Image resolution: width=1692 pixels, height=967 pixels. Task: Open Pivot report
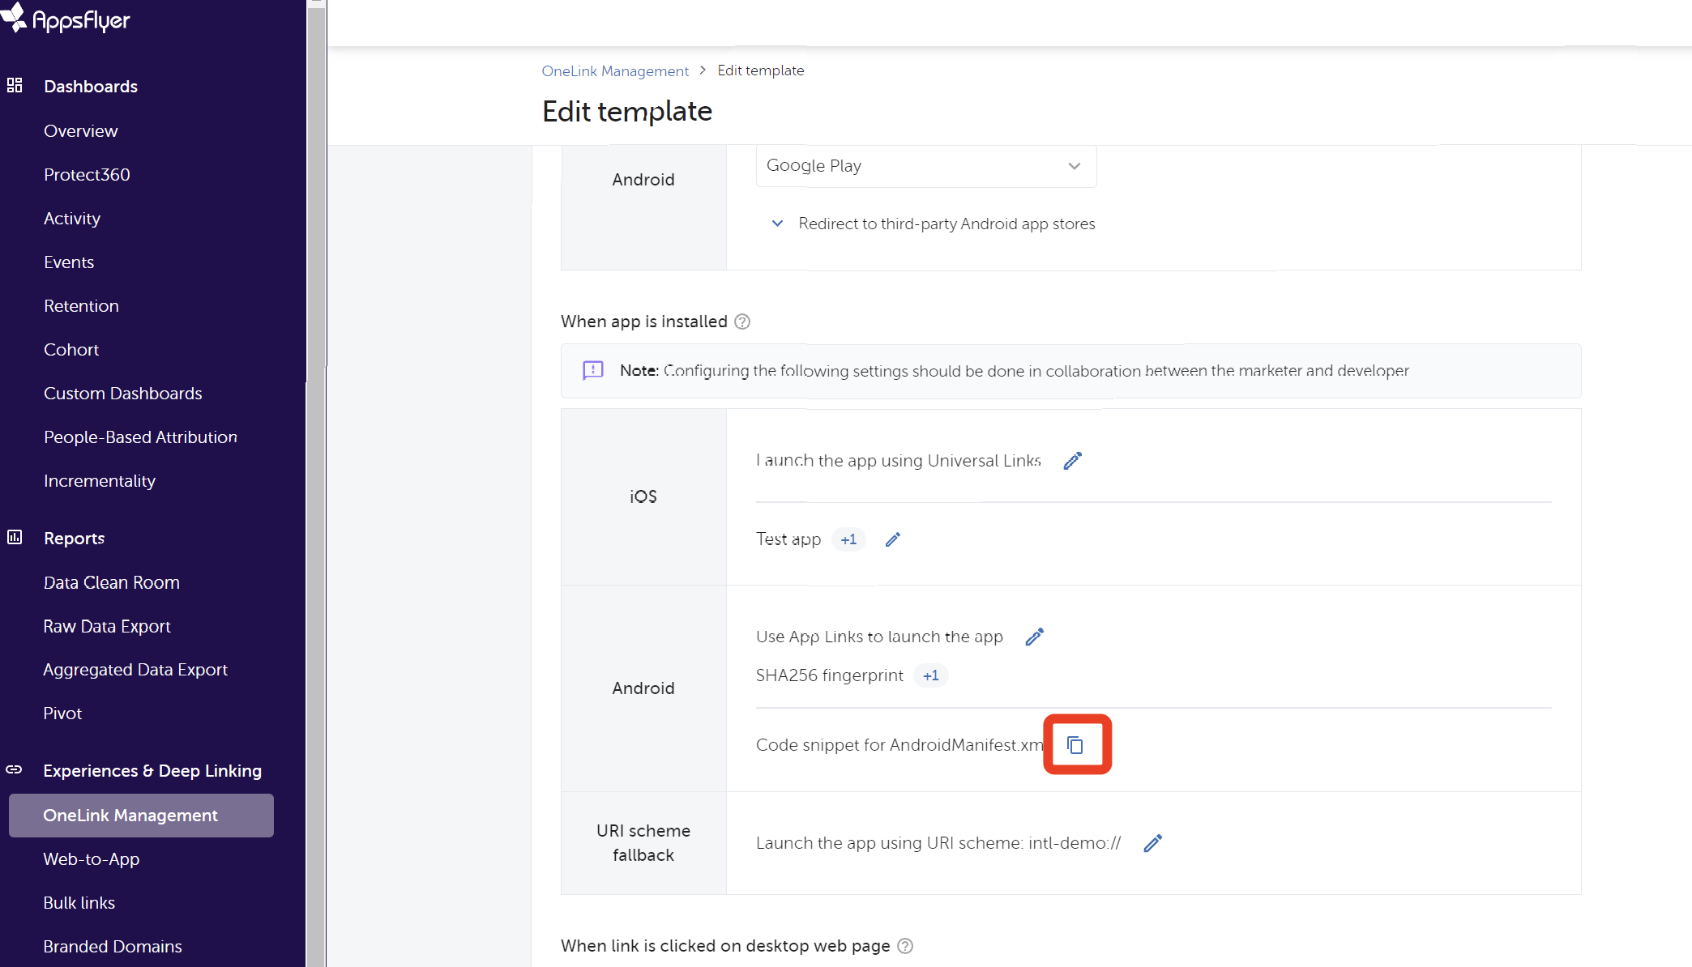[62, 713]
